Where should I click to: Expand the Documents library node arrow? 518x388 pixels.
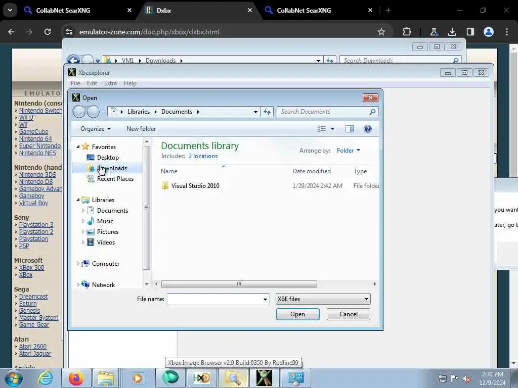[83, 211]
